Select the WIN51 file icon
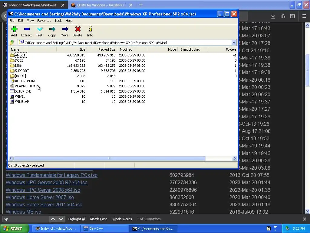The image size is (310, 233). 12,96
